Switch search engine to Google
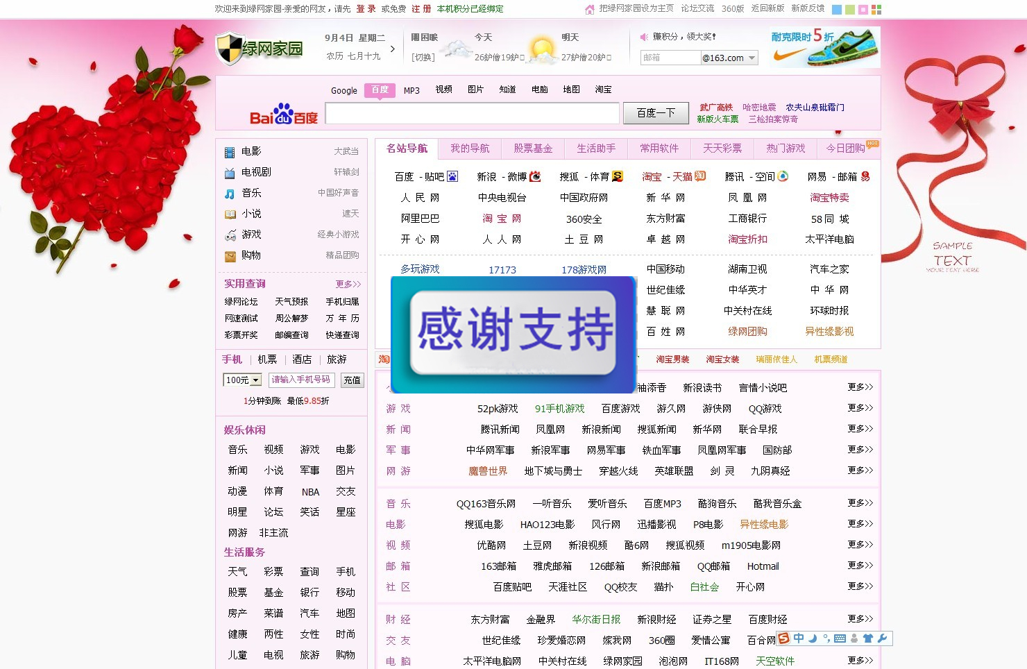Image resolution: width=1027 pixels, height=669 pixels. [344, 90]
